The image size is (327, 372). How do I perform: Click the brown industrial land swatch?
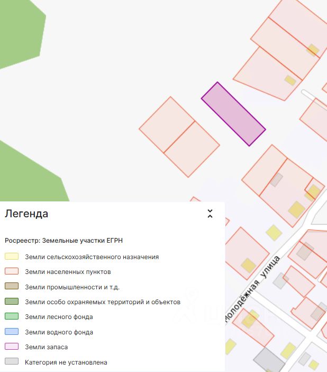pos(12,287)
